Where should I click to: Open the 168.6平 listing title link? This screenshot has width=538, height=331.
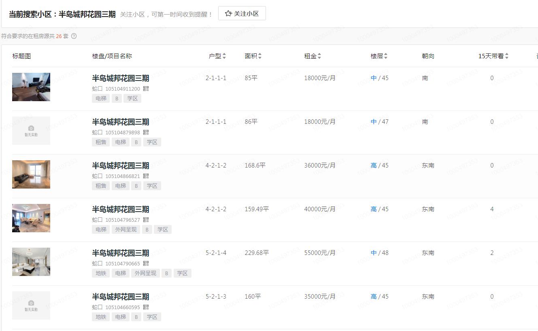[121, 165]
